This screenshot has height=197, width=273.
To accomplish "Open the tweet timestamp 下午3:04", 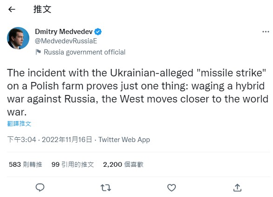I will (x=21, y=139).
